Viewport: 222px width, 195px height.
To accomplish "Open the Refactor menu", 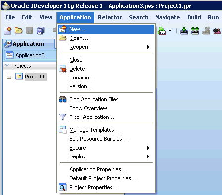I will click(110, 17).
